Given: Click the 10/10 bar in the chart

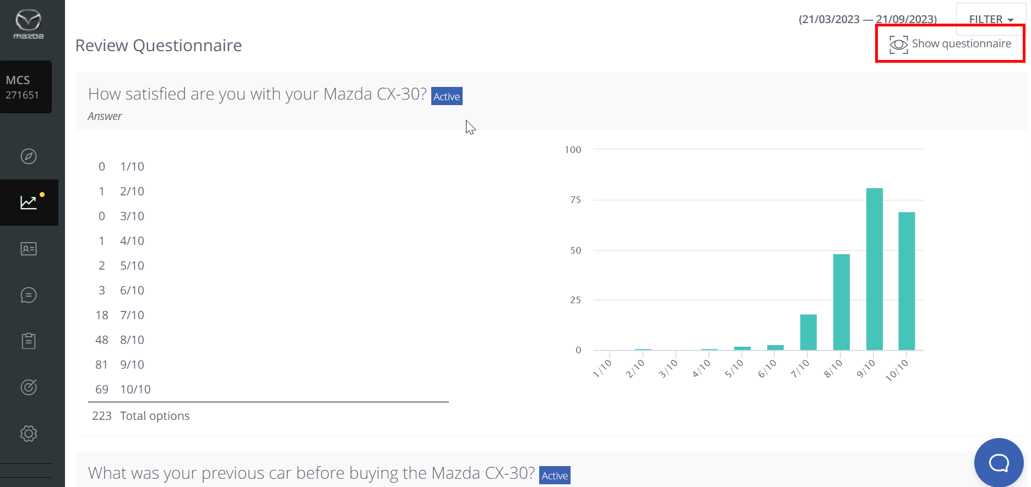Looking at the screenshot, I should pyautogui.click(x=907, y=281).
